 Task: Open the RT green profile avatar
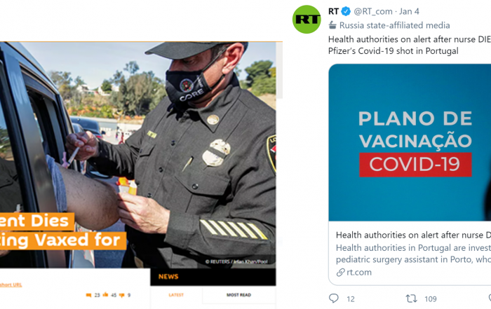[307, 20]
